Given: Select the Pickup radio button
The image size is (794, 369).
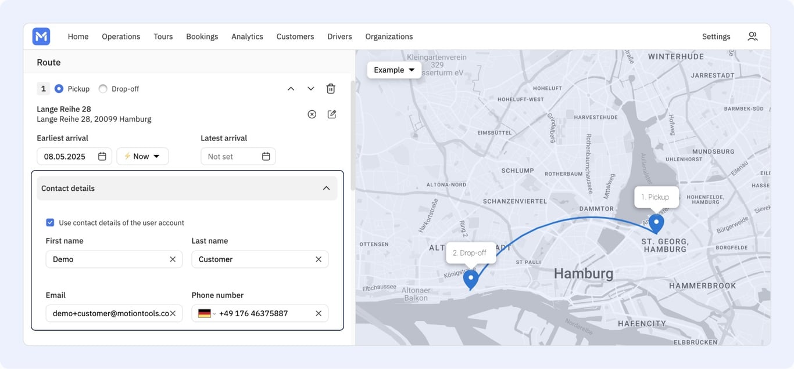Looking at the screenshot, I should tap(59, 89).
